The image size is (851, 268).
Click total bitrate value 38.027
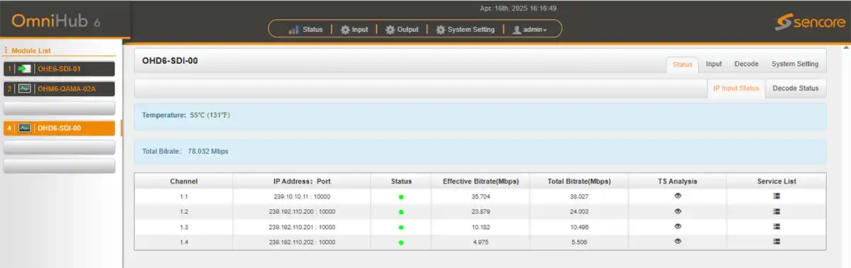pyautogui.click(x=579, y=196)
